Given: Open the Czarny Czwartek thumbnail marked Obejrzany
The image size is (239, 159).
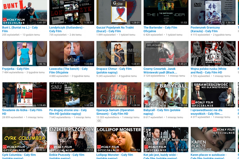Looking at the screenshot, I should [166, 54].
